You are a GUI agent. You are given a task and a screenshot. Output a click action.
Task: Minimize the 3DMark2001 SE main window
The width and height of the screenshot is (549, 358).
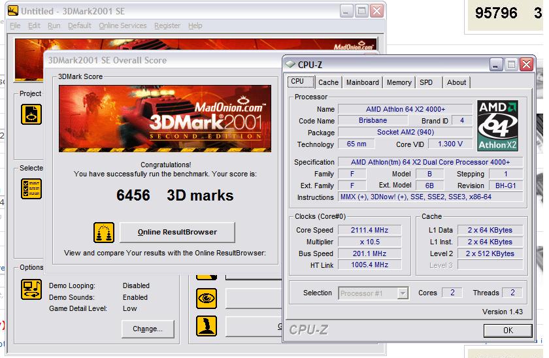click(x=346, y=11)
